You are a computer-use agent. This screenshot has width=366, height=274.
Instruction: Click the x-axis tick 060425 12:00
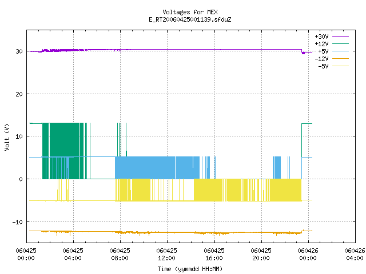[166, 254]
